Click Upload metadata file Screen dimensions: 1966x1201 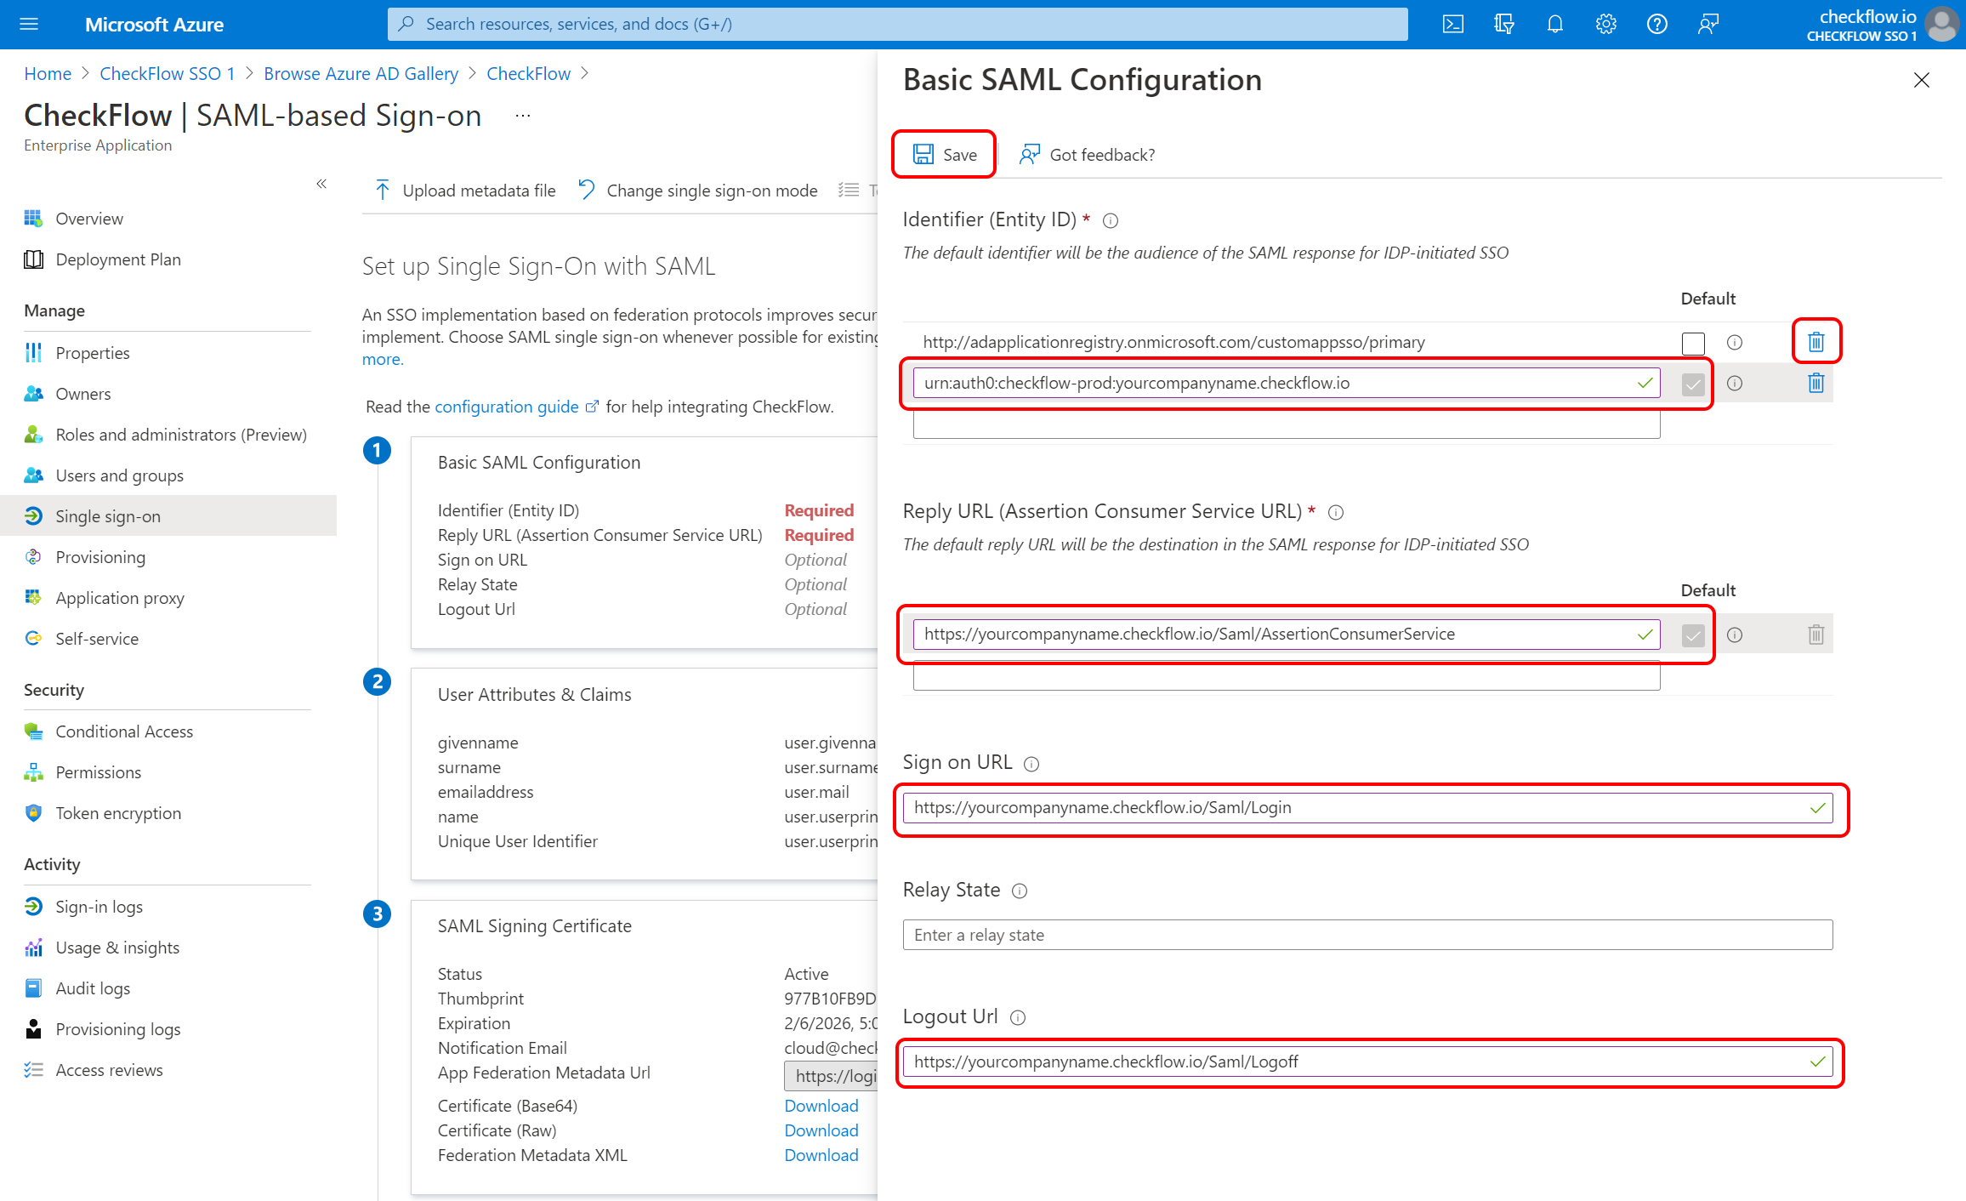pos(464,191)
